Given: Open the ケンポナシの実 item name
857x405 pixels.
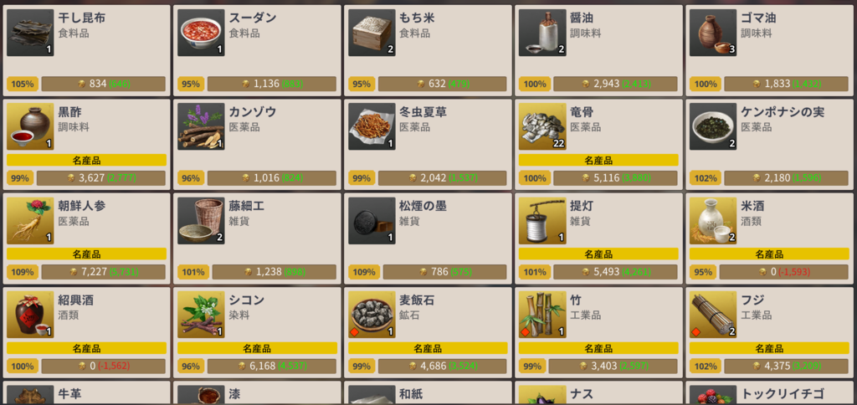Looking at the screenshot, I should (783, 112).
